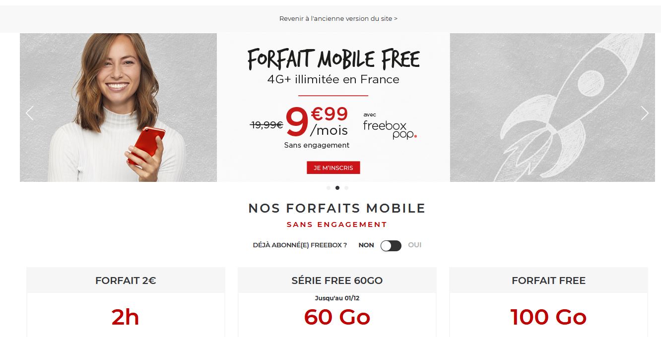Choose the OUI label beside the switch
Image resolution: width=661 pixels, height=337 pixels.
[415, 245]
